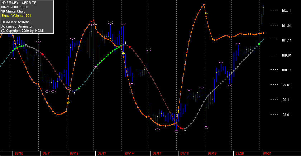
Task: Click the 101.11 price level label
Action: [x=286, y=40]
